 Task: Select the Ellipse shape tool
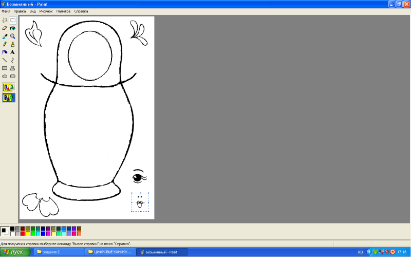coord(5,76)
